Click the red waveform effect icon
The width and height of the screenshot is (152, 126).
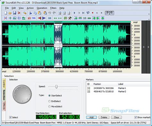[x=29, y=18]
